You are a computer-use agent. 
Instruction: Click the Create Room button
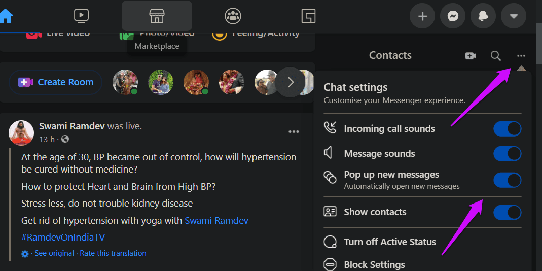point(56,82)
